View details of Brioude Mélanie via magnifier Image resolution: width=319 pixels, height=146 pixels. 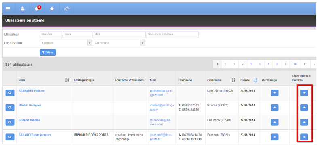coord(10,122)
